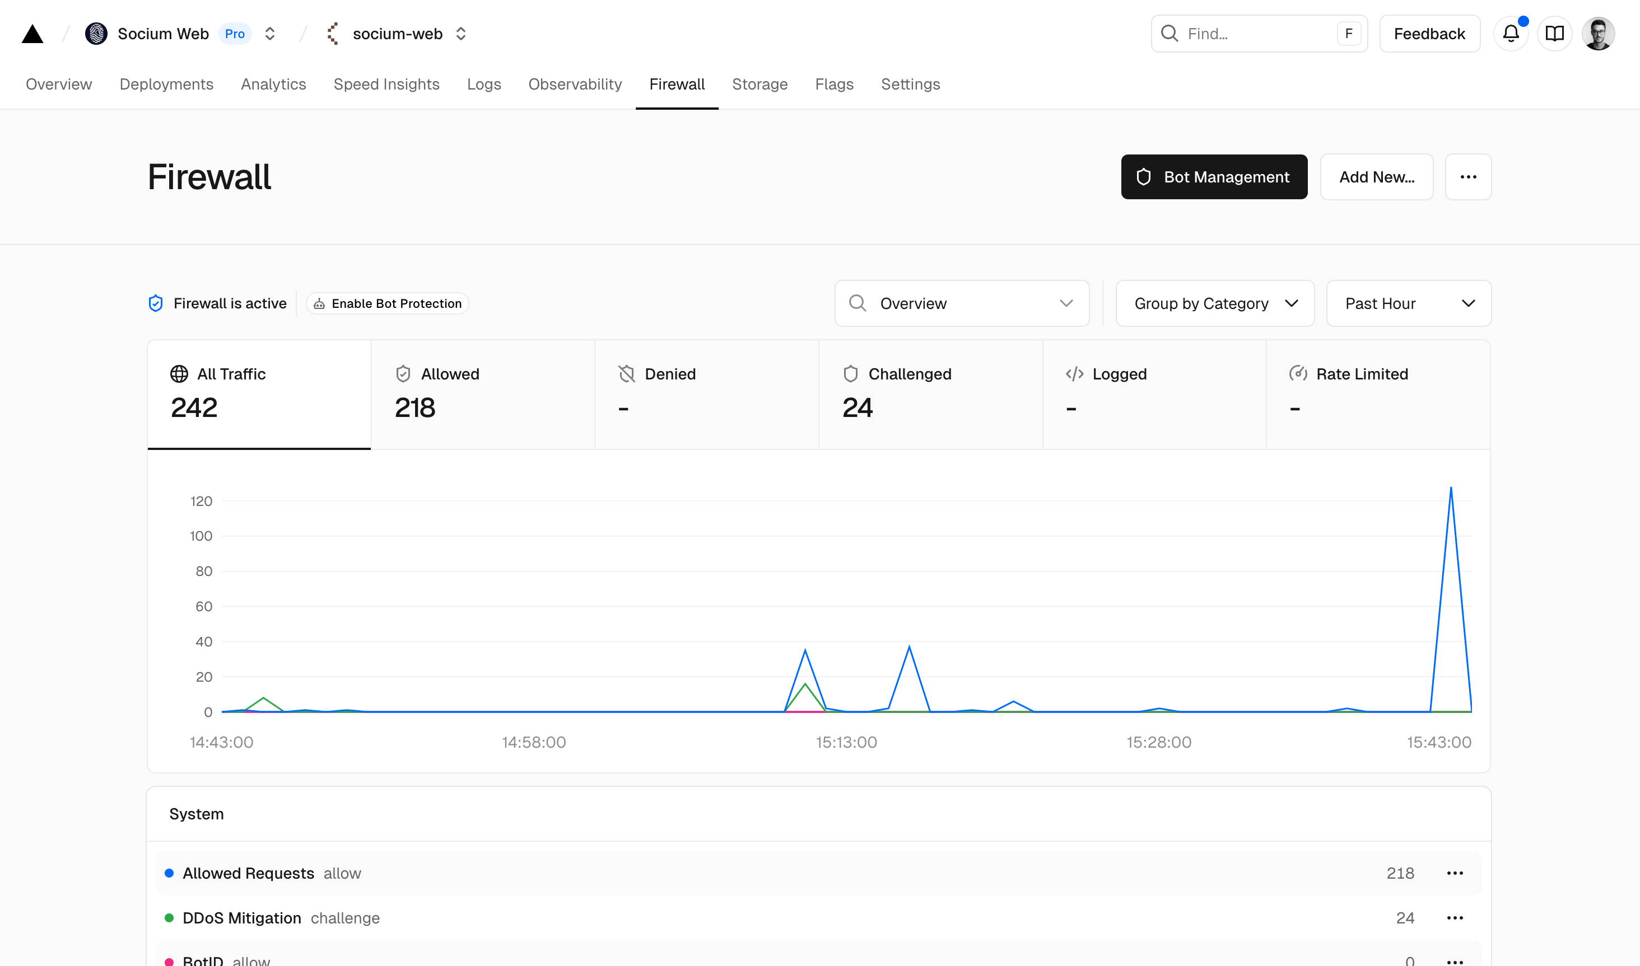
Task: Click Enable Bot Protection
Action: click(x=387, y=303)
